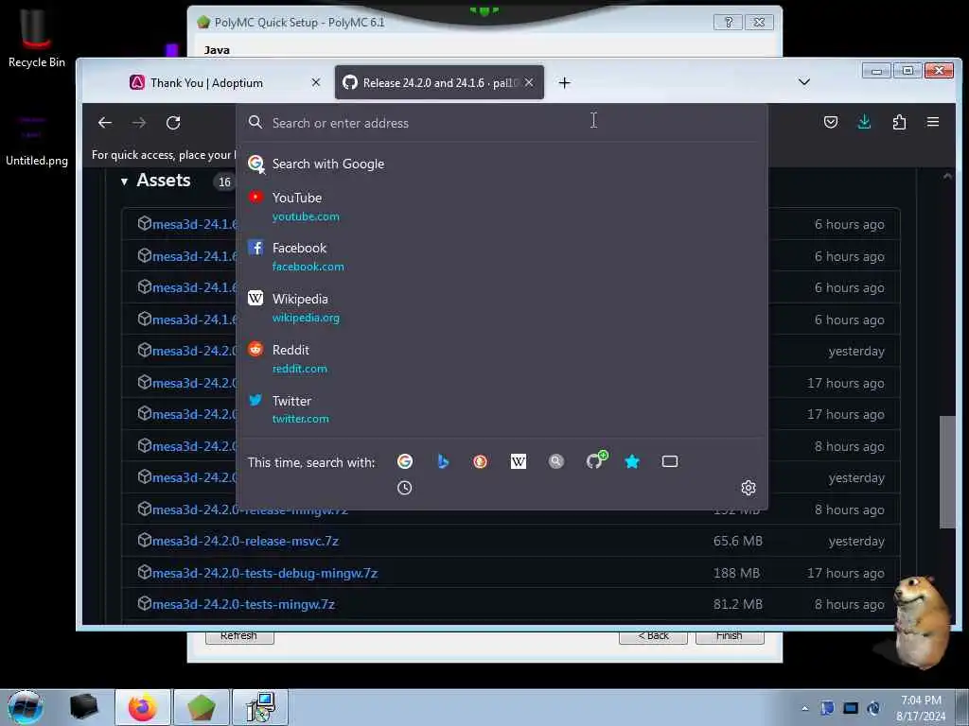Search history using the clock icon
The height and width of the screenshot is (726, 969).
coord(405,489)
